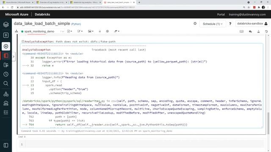Image resolution: width=271 pixels, height=152 pixels.
Task: Close the data_lake_load_batch_simple browser tab
Action: click(134, 3)
